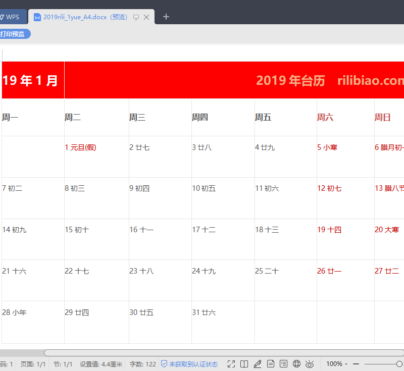The image size is (404, 371).
Task: Click the 周四 column header
Action: (x=223, y=118)
